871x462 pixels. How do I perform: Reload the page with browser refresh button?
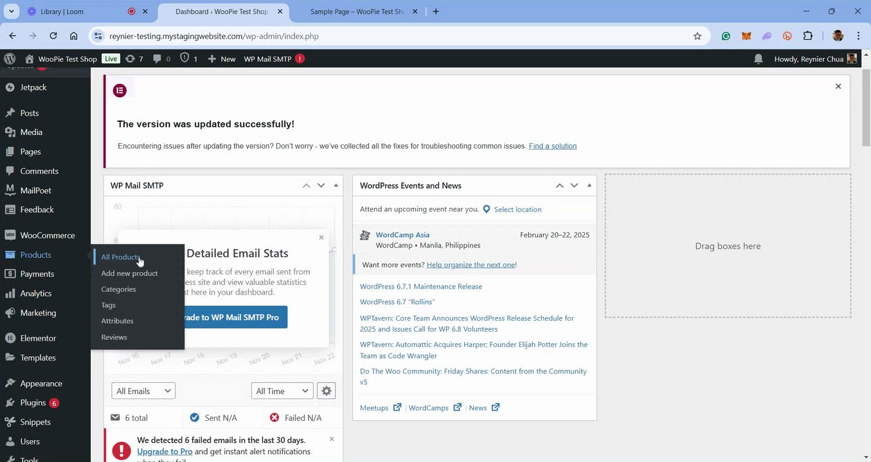(x=53, y=36)
